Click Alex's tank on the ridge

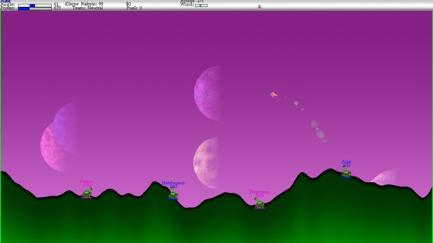[346, 173]
